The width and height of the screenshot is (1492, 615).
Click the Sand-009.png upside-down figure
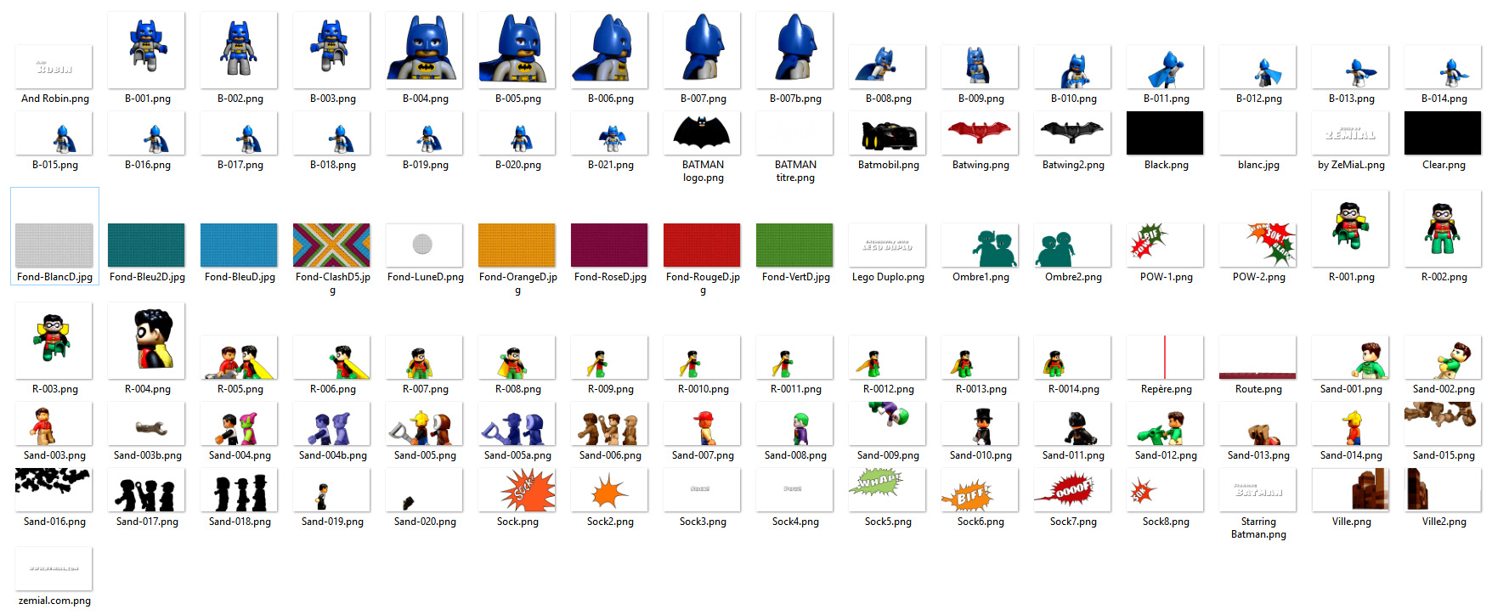point(888,424)
